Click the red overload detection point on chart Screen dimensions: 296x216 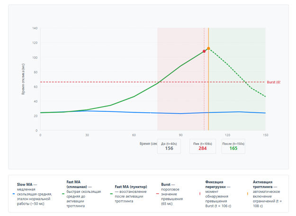[204, 51]
